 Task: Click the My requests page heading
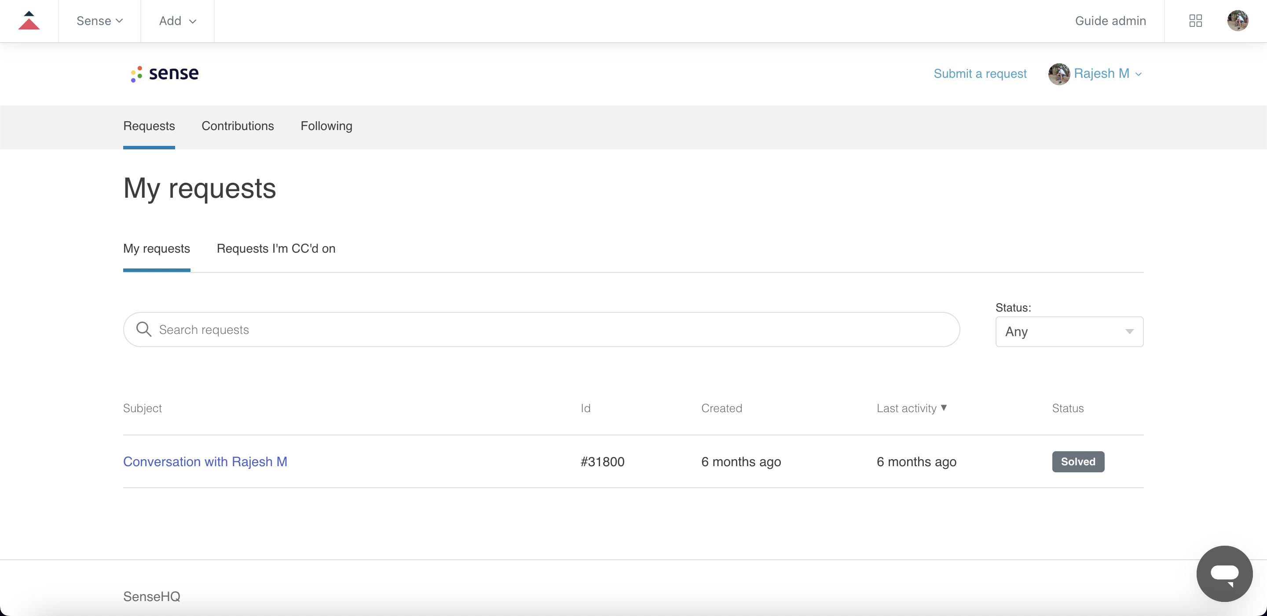[200, 188]
